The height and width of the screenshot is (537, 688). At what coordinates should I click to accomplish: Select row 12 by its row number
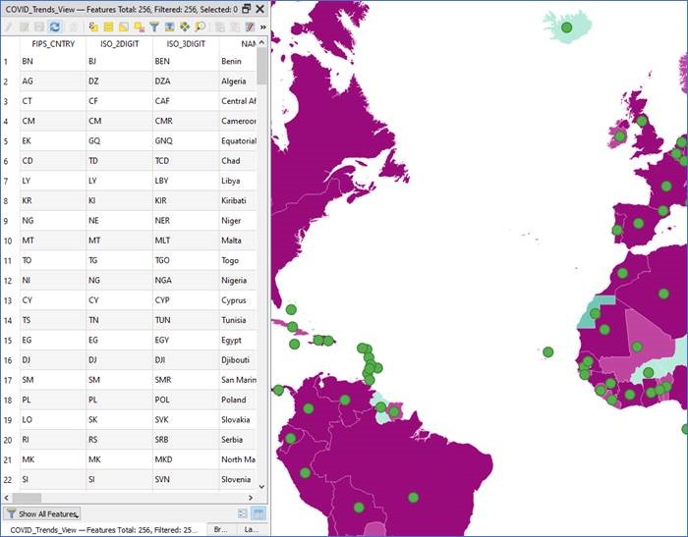[x=8, y=281]
